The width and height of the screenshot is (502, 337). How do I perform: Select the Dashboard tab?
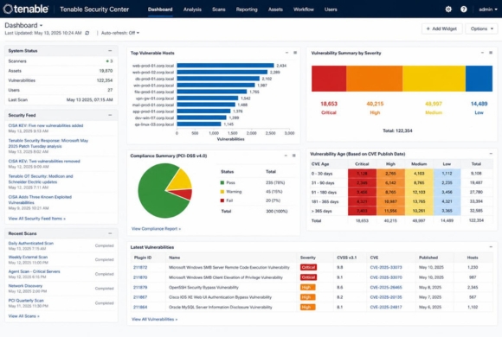click(160, 10)
